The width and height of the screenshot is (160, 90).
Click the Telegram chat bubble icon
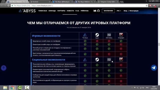(x=154, y=68)
